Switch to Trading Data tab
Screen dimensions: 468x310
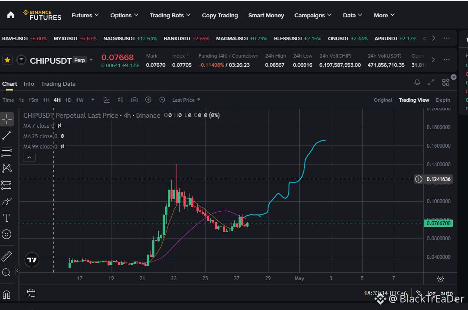[58, 84]
